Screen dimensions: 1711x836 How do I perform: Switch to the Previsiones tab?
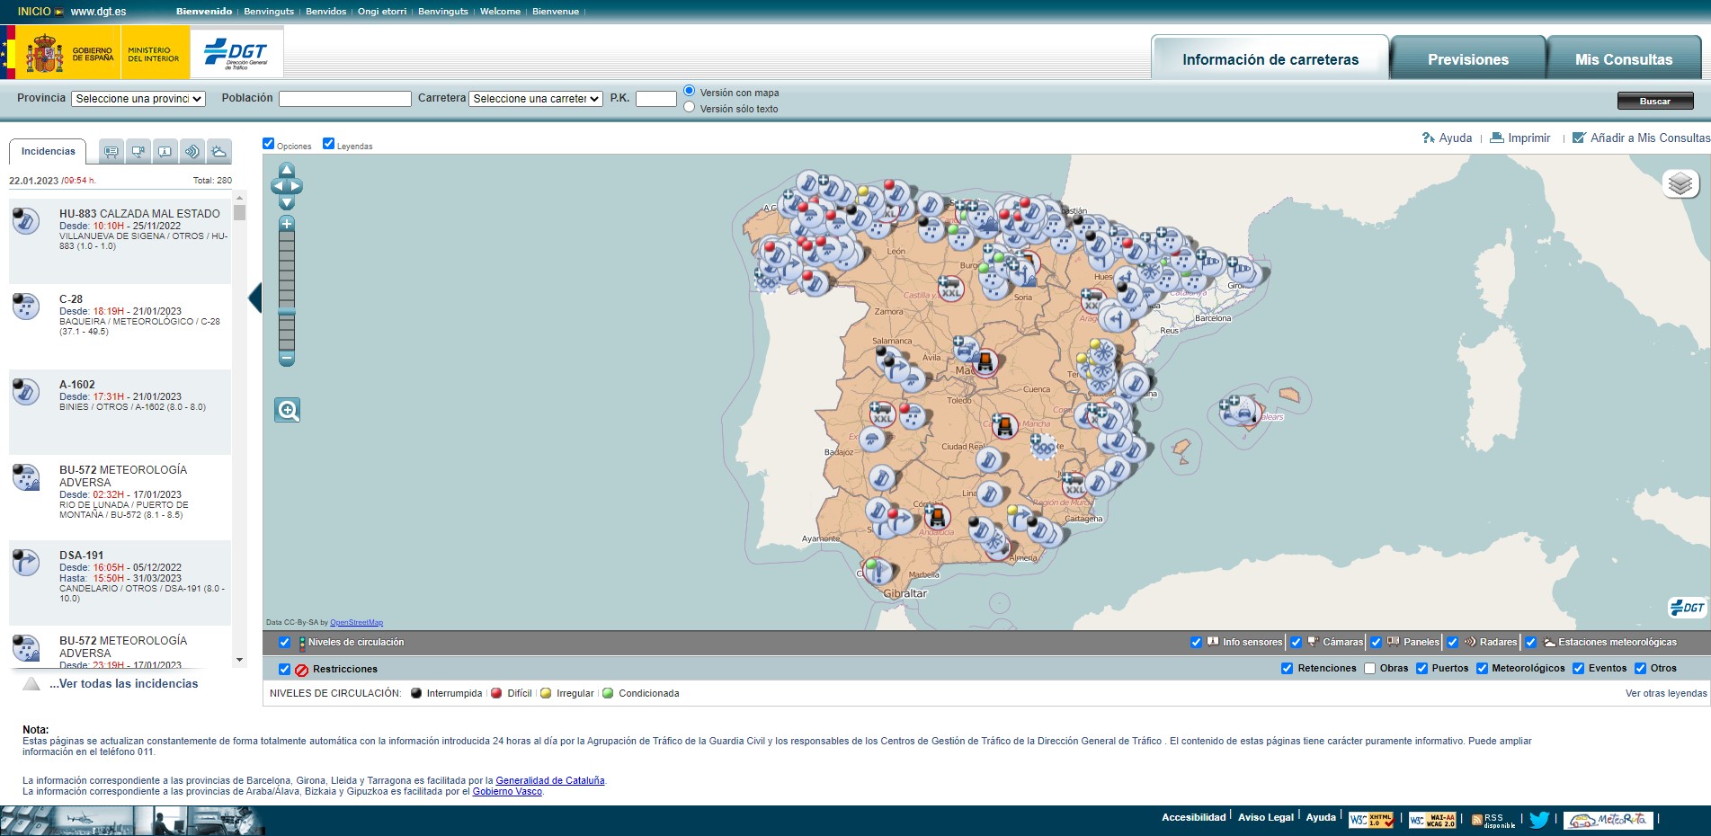click(1467, 59)
